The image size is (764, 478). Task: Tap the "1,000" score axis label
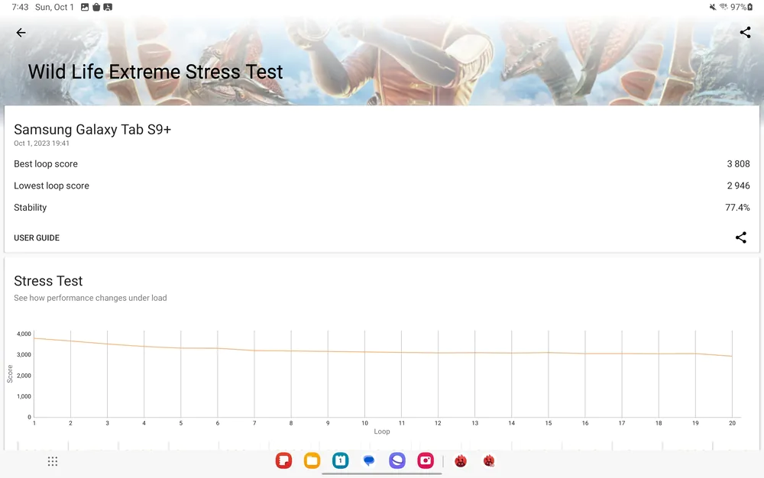coord(24,397)
